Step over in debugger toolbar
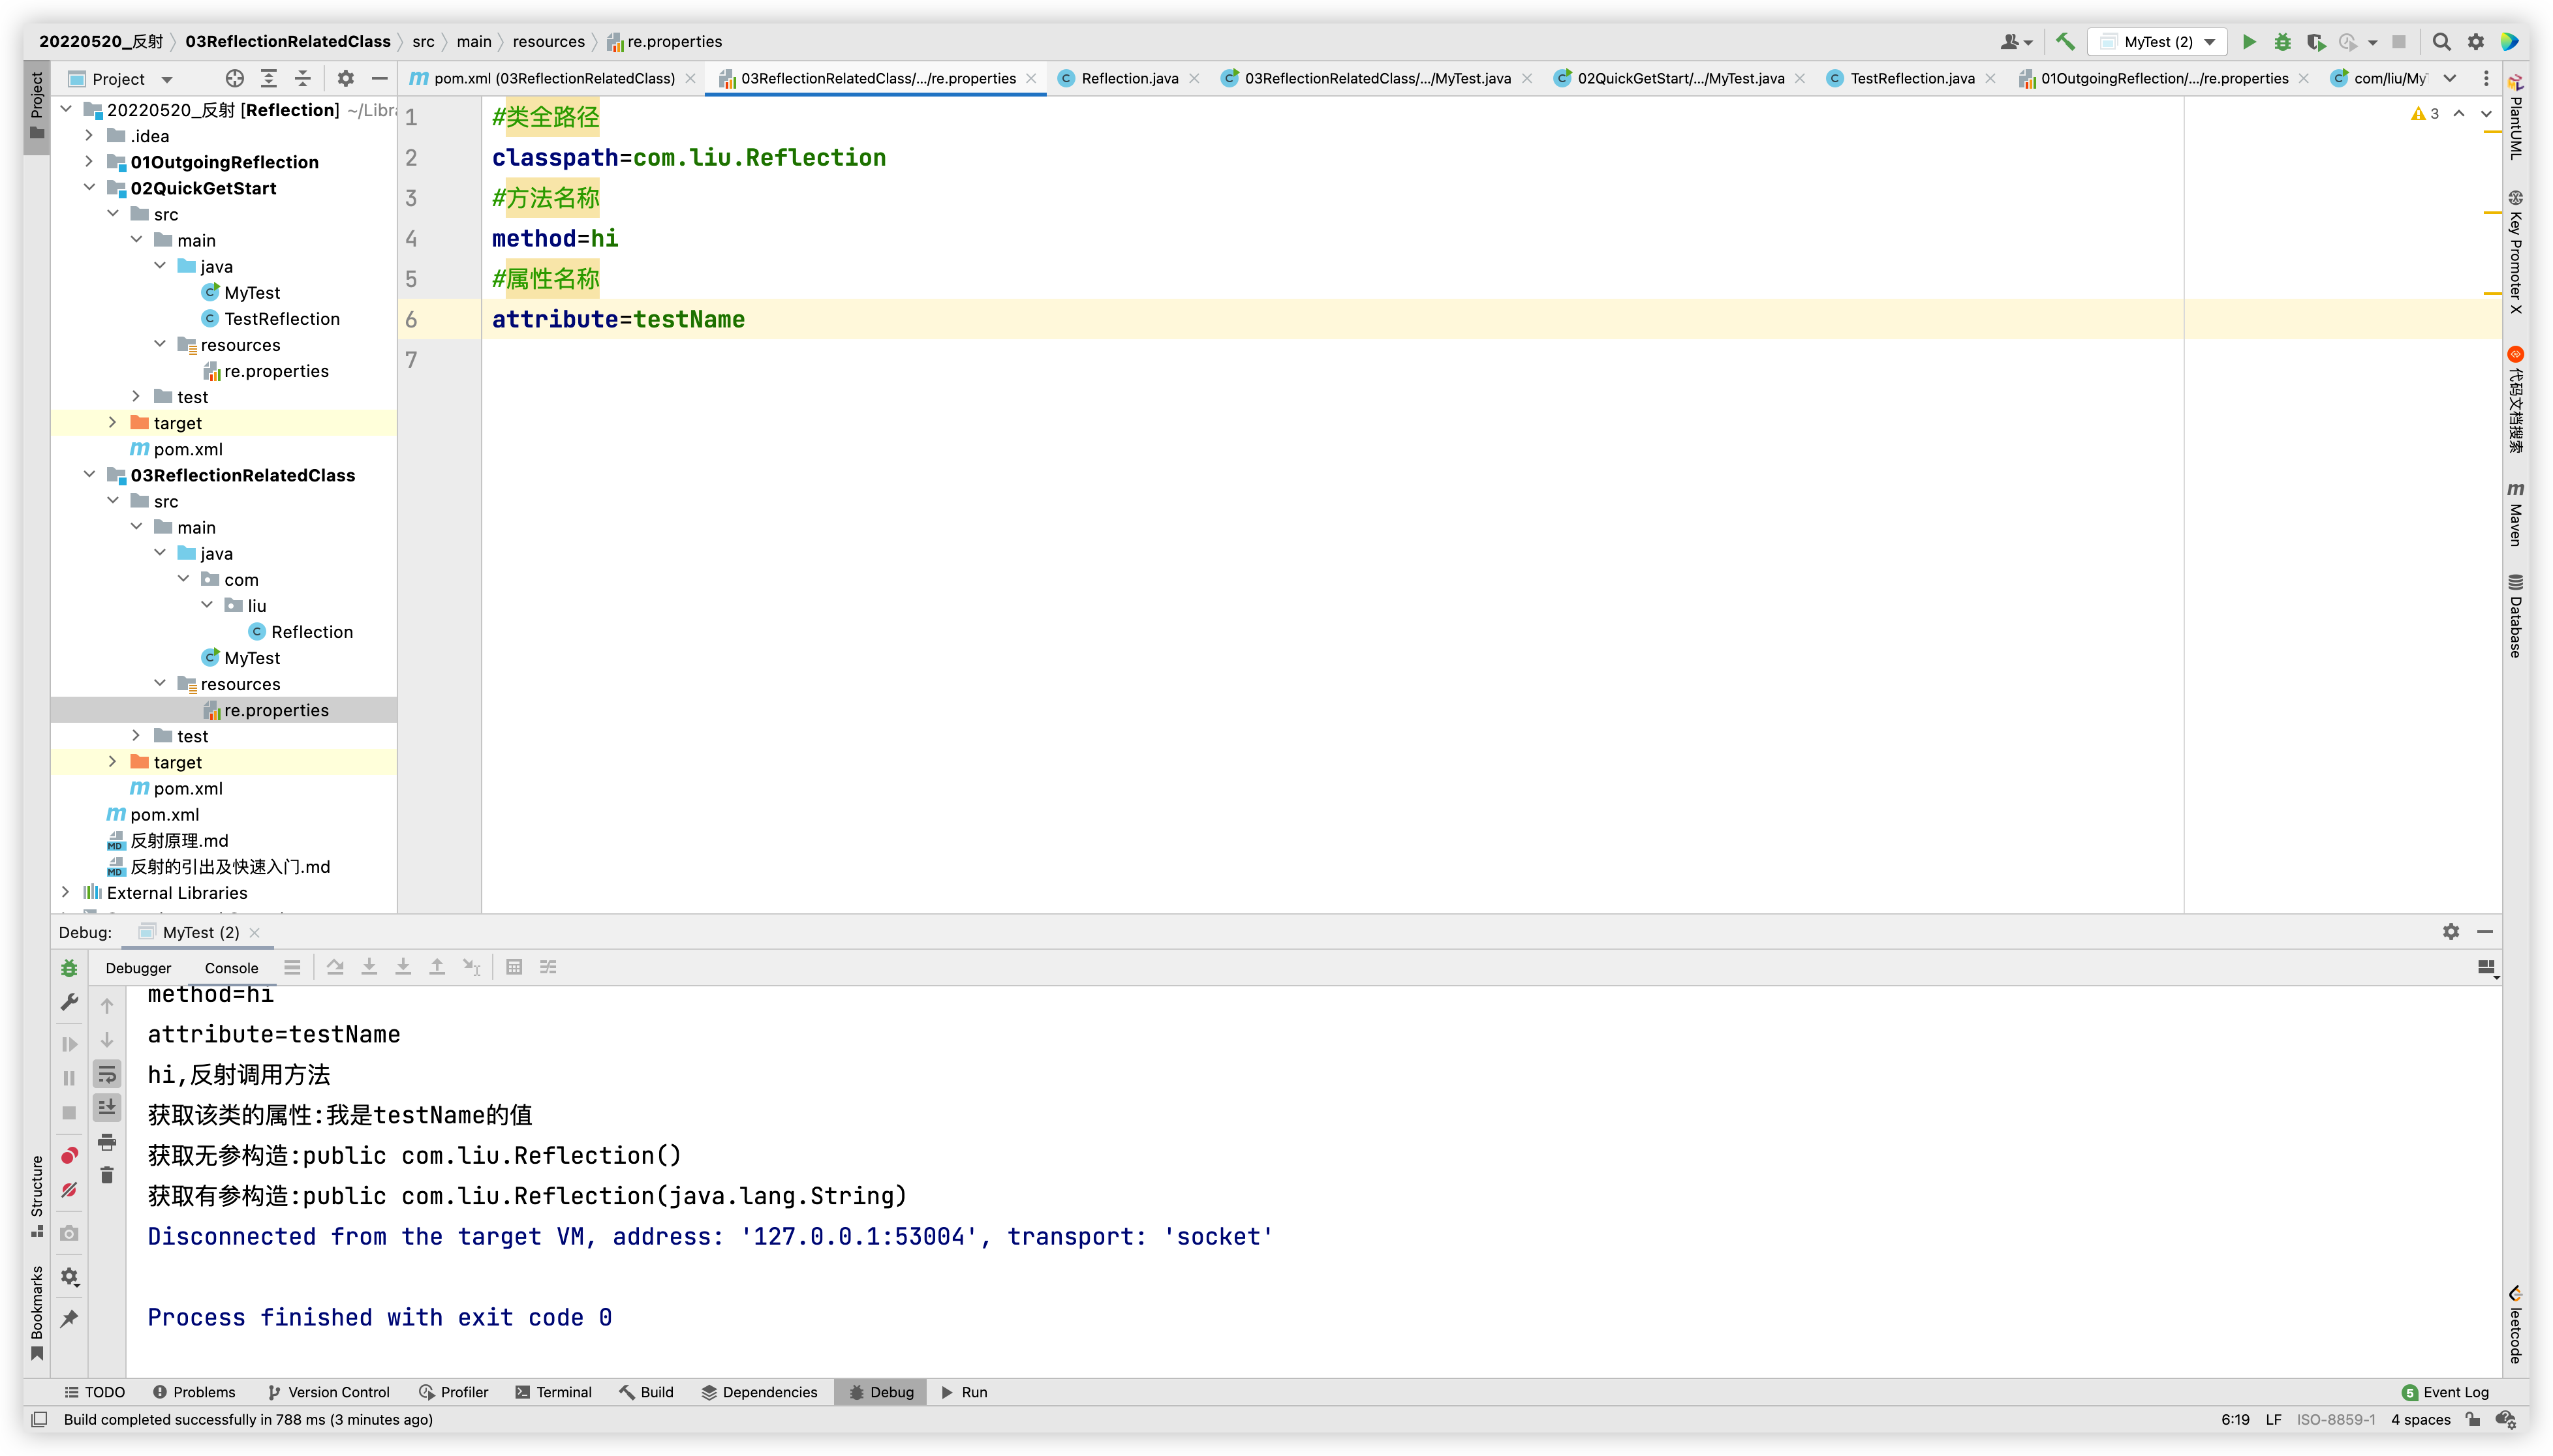The width and height of the screenshot is (2553, 1456). (335, 966)
